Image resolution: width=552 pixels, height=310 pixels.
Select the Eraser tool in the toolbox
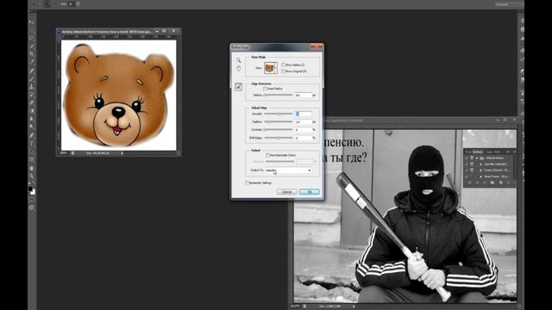point(32,102)
